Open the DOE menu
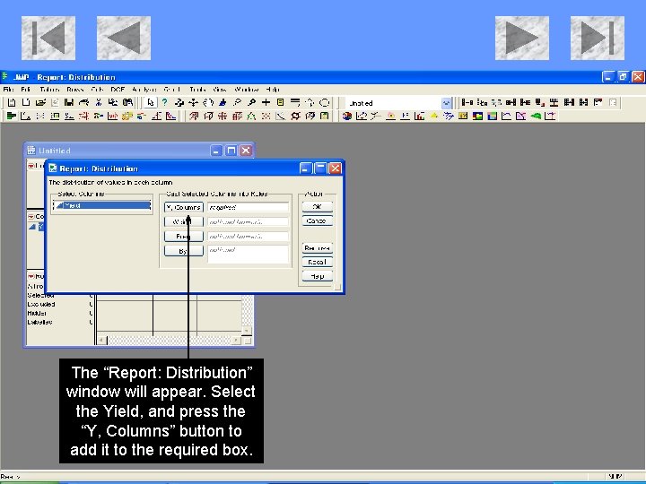Image resolution: width=646 pixels, height=484 pixels. (x=118, y=90)
